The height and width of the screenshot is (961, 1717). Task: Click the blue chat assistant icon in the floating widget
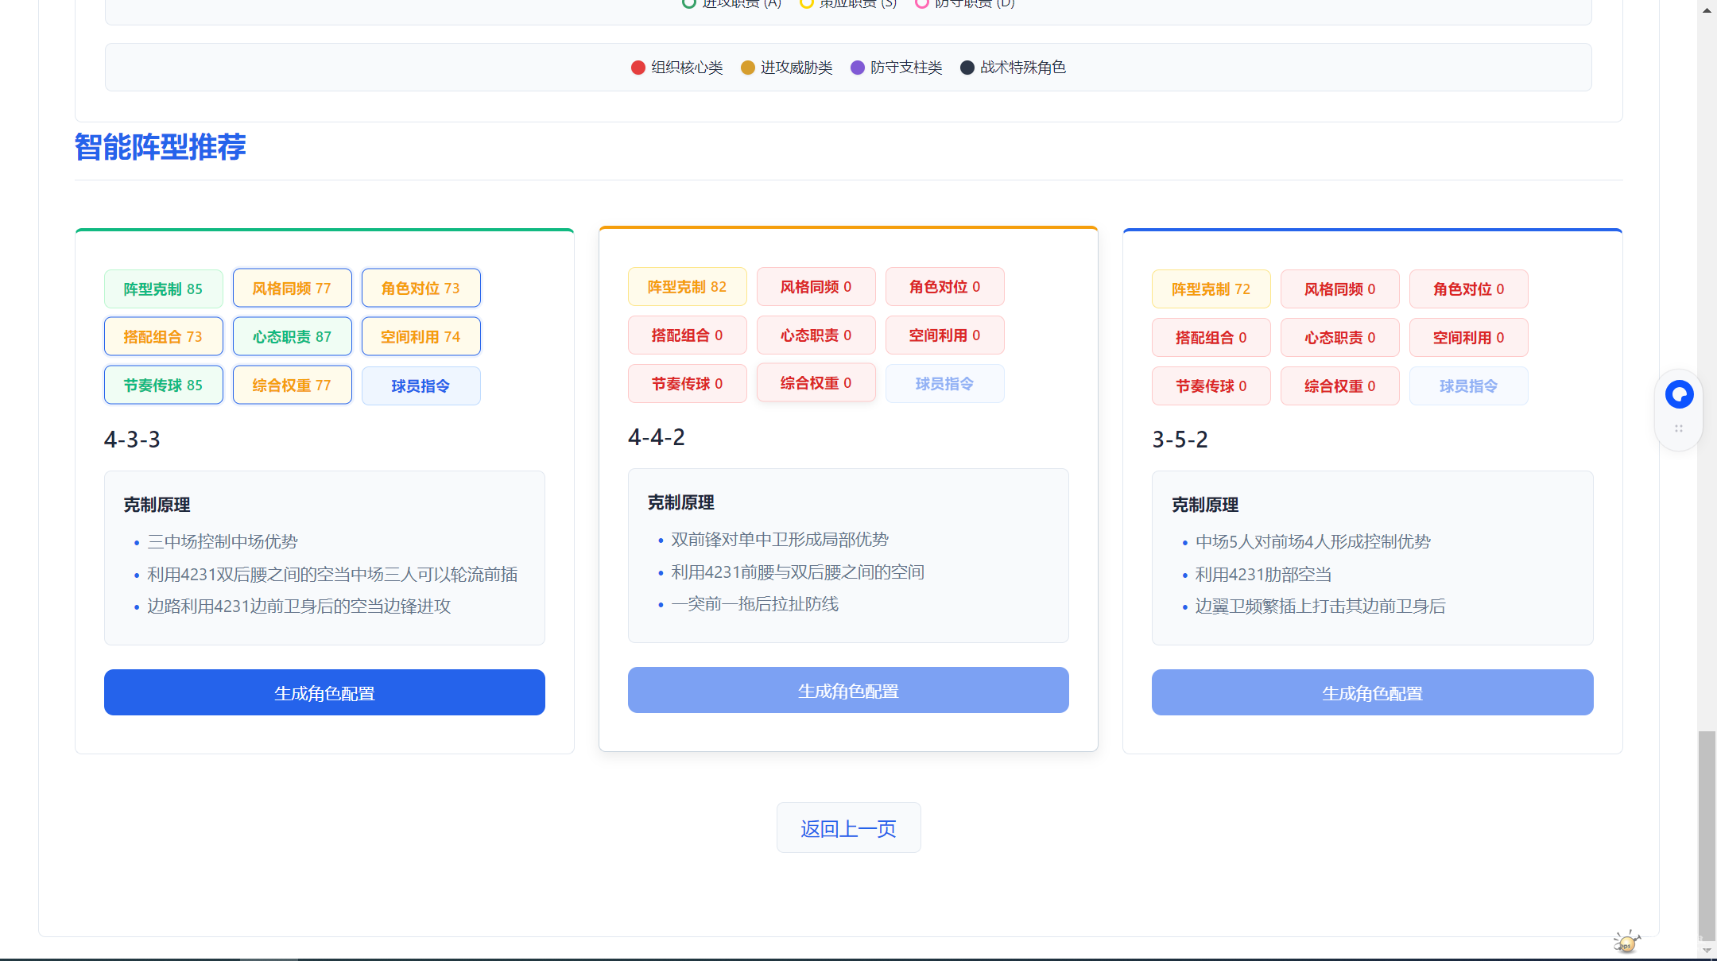(1680, 393)
